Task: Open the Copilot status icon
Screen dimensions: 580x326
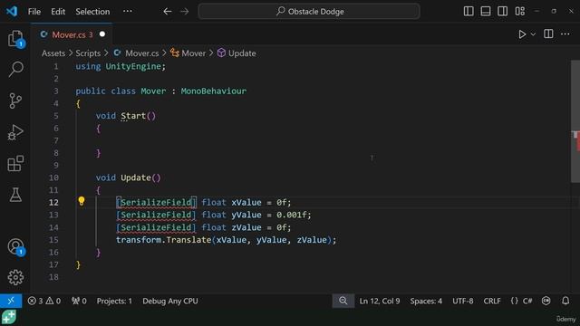Action: (546, 301)
